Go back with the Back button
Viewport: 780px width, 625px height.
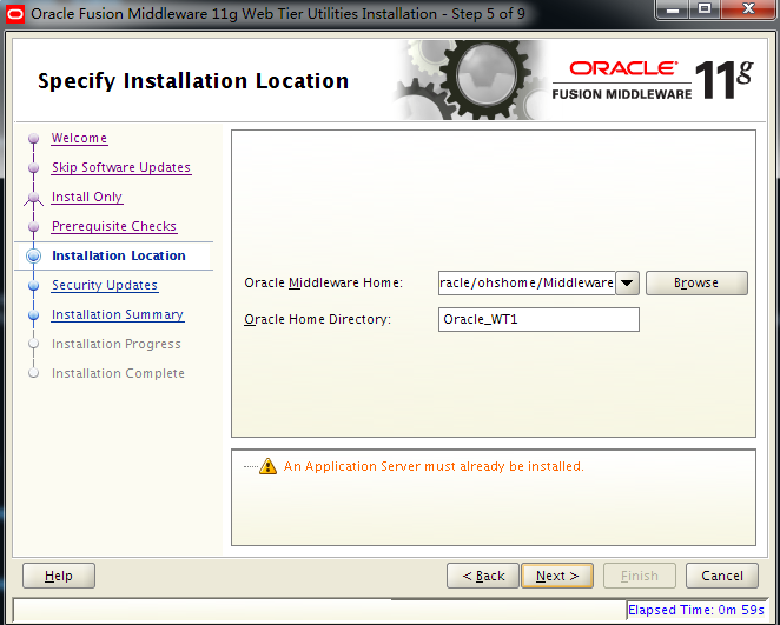point(483,576)
